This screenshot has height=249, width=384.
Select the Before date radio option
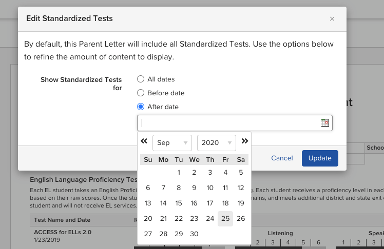point(141,93)
